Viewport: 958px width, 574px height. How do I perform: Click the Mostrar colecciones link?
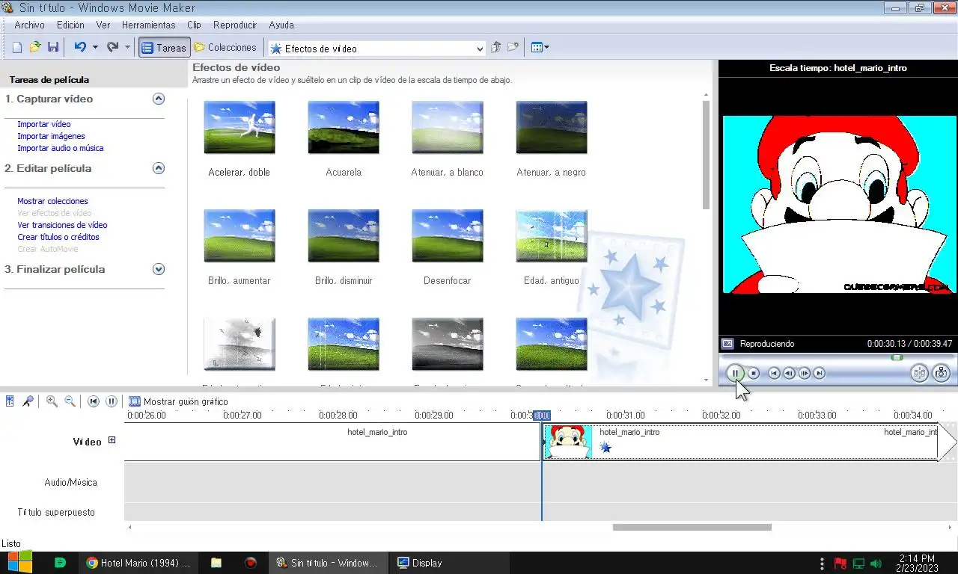tap(52, 201)
